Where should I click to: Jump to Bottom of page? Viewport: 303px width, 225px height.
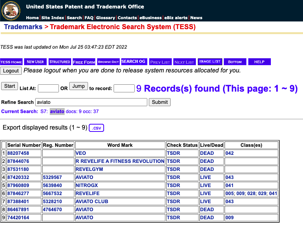235,62
